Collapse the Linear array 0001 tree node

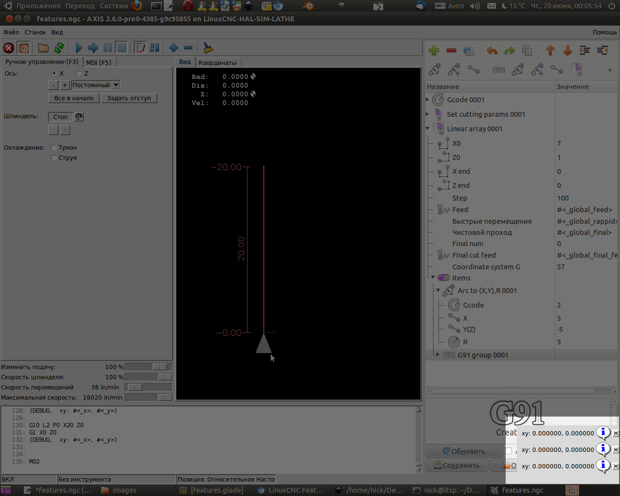(x=428, y=129)
